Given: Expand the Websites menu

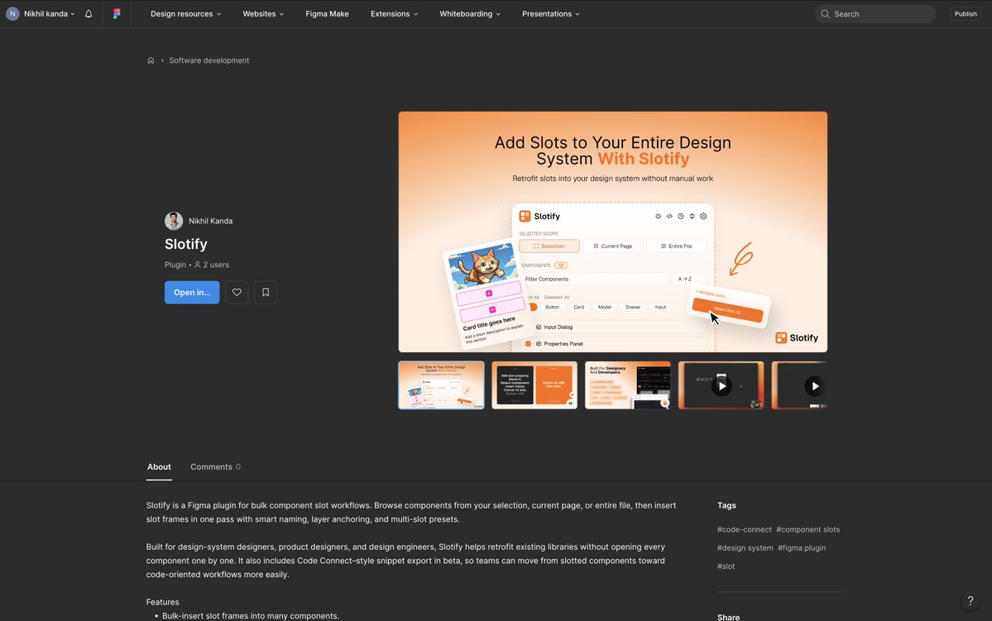Looking at the screenshot, I should coord(263,14).
